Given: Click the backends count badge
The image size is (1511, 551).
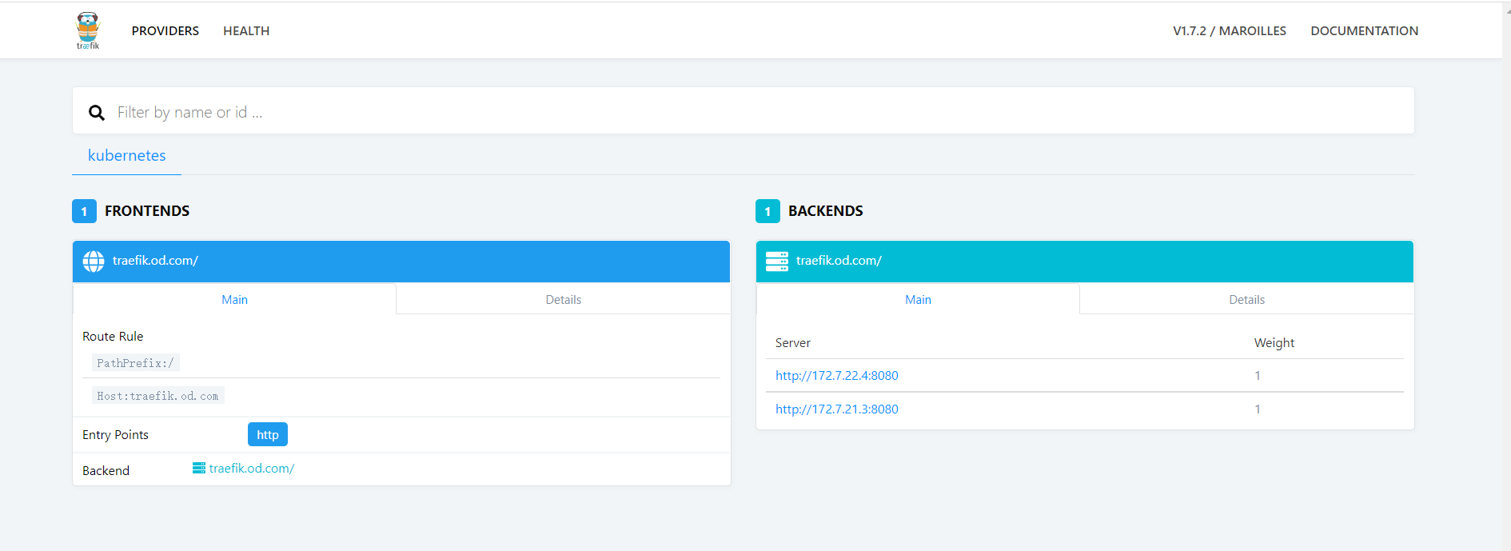Looking at the screenshot, I should [x=767, y=211].
